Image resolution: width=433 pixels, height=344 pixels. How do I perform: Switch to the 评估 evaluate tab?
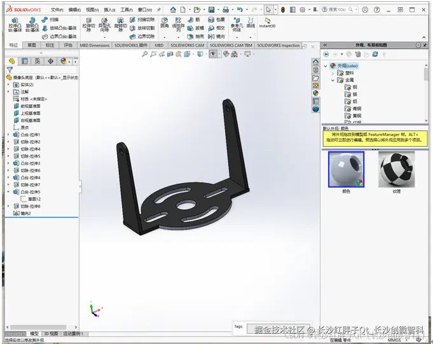tap(68, 45)
